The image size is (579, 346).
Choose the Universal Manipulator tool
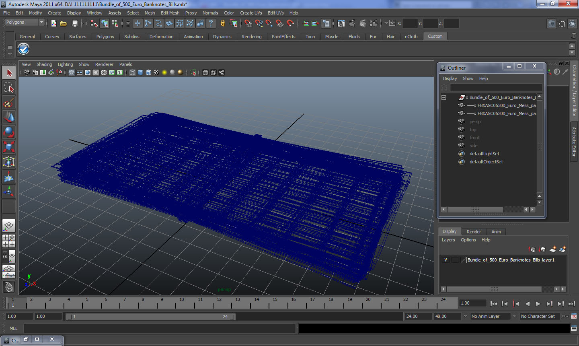click(9, 162)
